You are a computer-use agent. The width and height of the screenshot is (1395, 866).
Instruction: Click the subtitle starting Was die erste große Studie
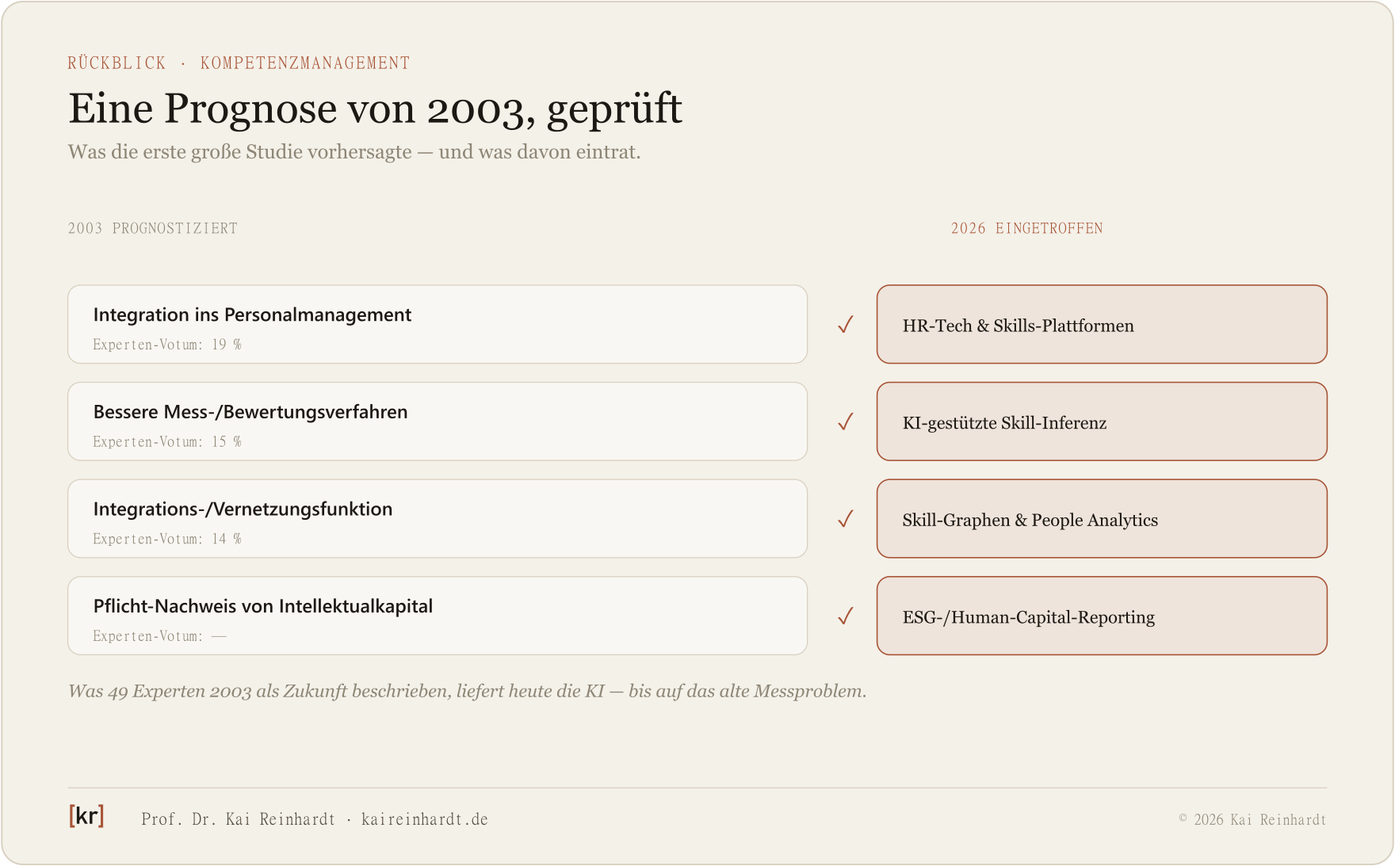click(354, 152)
